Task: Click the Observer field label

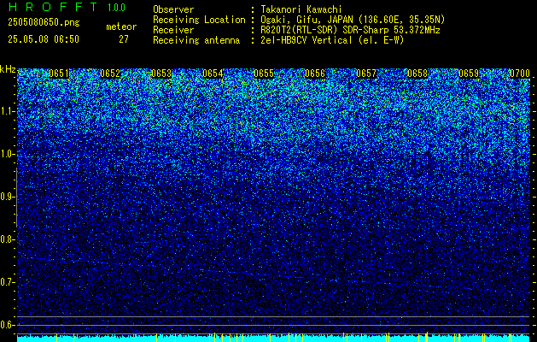Action: coord(173,9)
